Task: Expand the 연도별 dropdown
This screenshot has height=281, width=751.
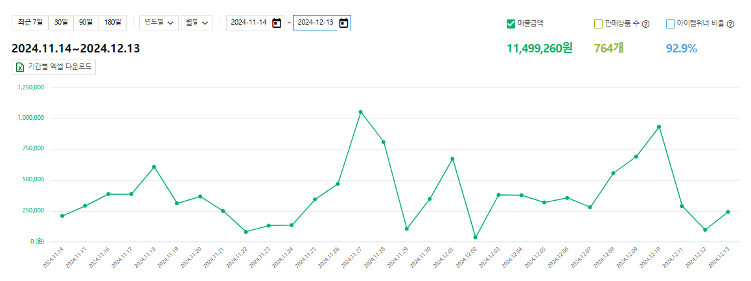Action: tap(159, 23)
